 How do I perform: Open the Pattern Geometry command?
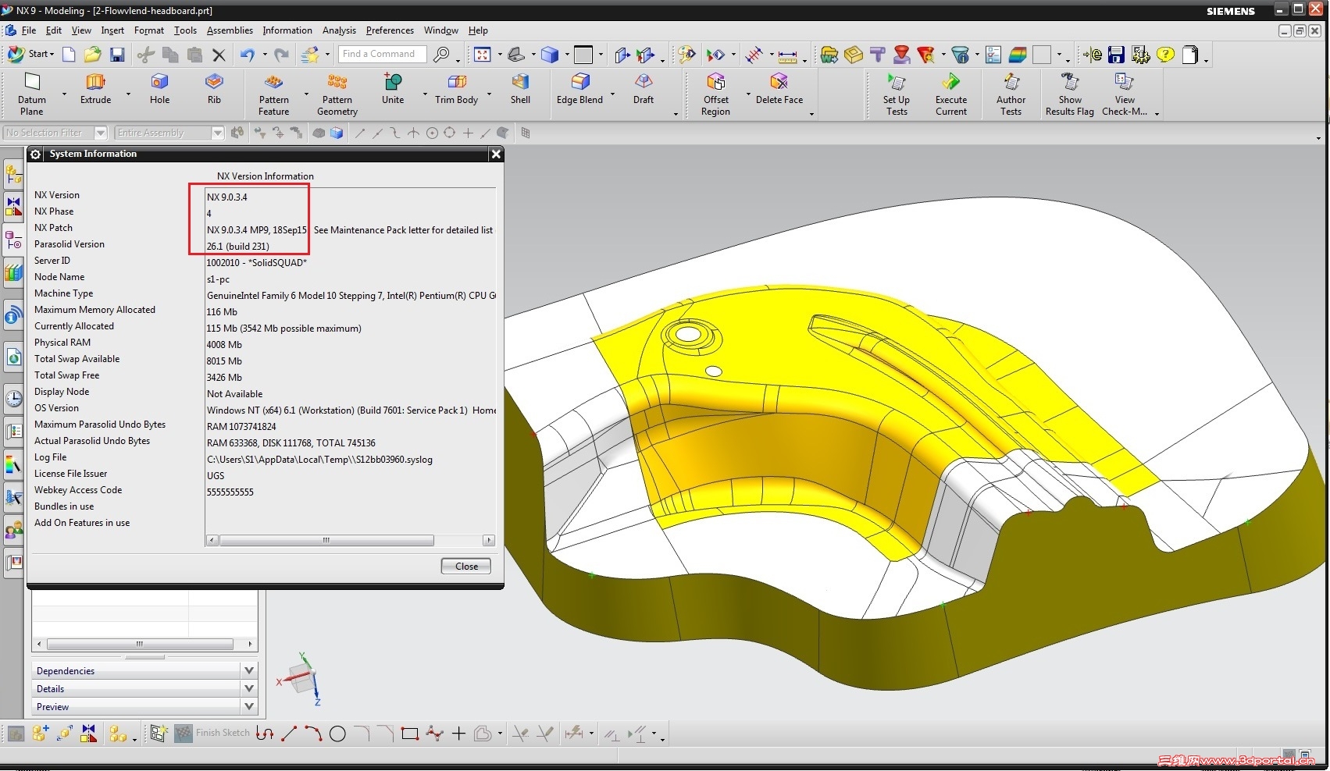click(x=337, y=94)
